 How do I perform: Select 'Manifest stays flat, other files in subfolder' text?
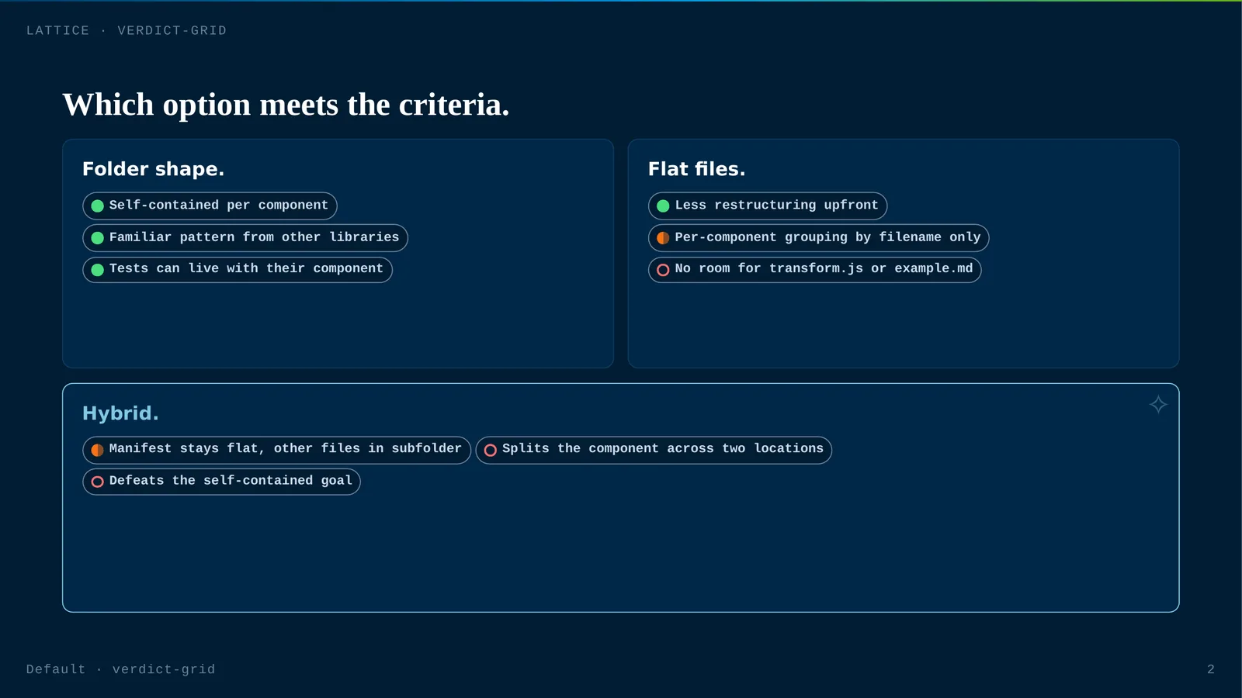(285, 448)
